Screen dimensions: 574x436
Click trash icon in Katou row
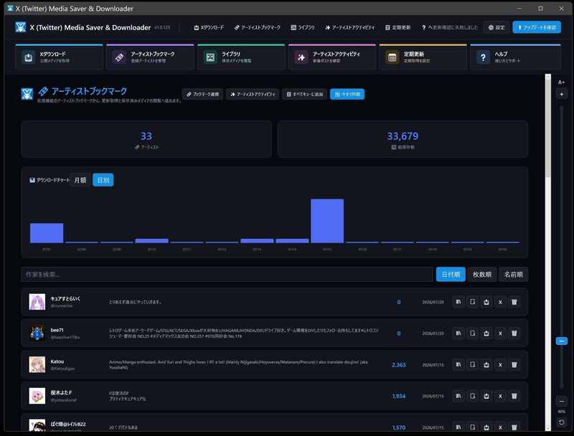point(514,365)
